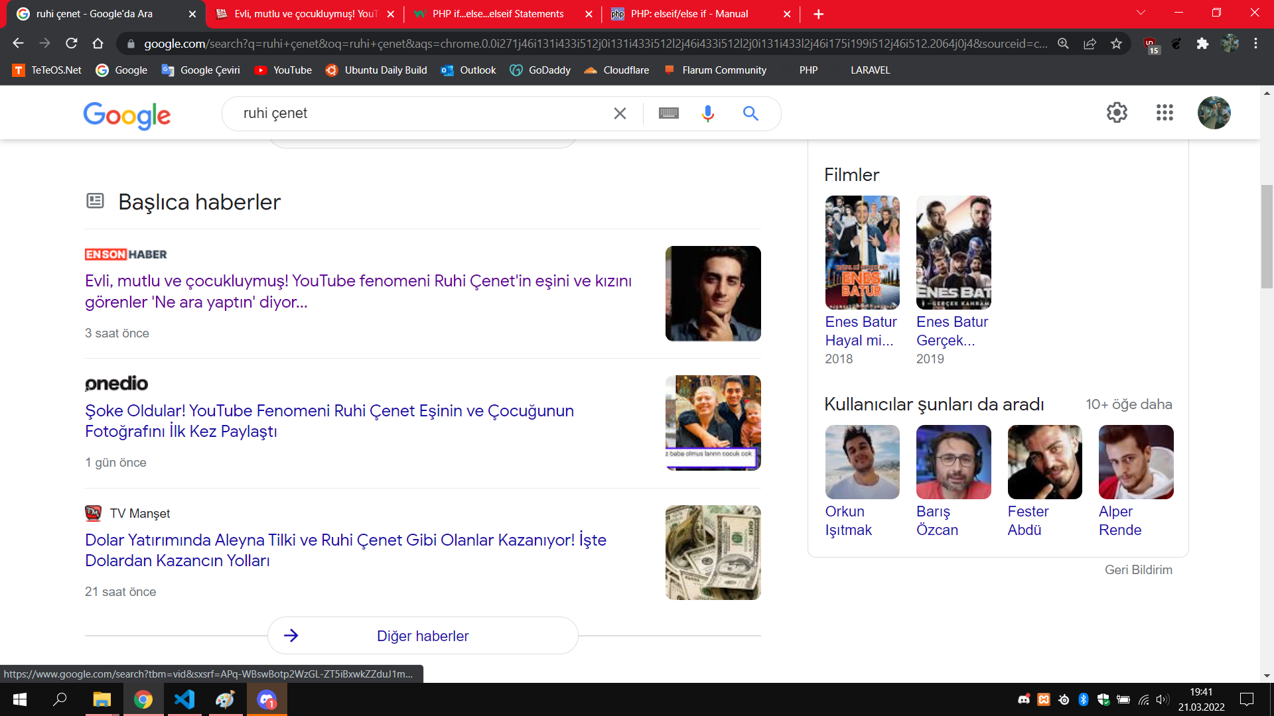Open Chrome three-dot menu

pyautogui.click(x=1255, y=44)
